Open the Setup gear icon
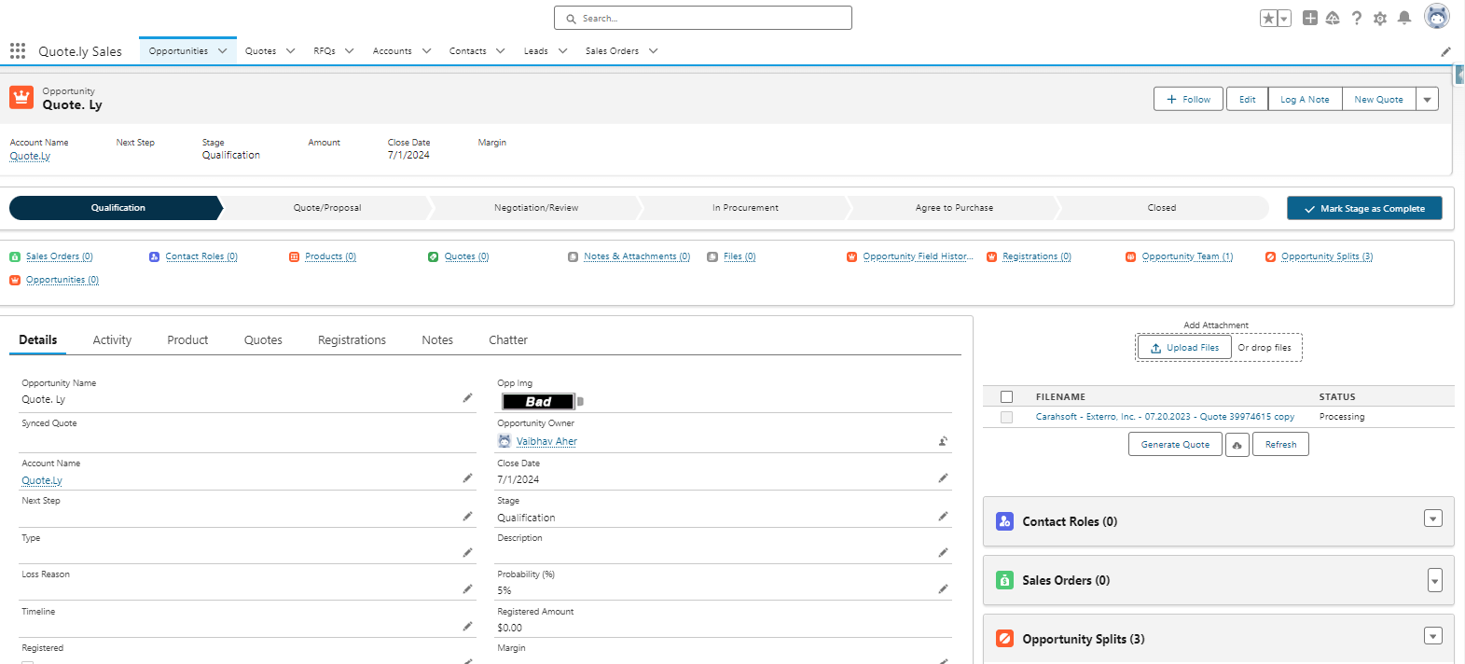This screenshot has width=1465, height=664. [1380, 18]
